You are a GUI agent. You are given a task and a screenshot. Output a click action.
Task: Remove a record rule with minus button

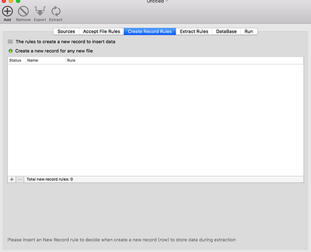(x=20, y=180)
